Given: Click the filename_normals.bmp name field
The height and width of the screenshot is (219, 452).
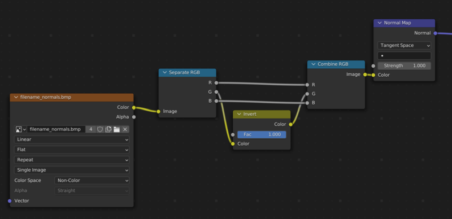Looking at the screenshot, I should (56, 129).
